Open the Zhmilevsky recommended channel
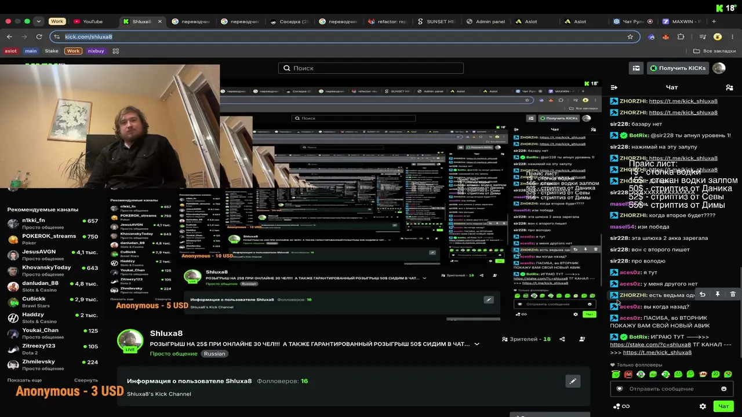The image size is (742, 417). [x=52, y=365]
